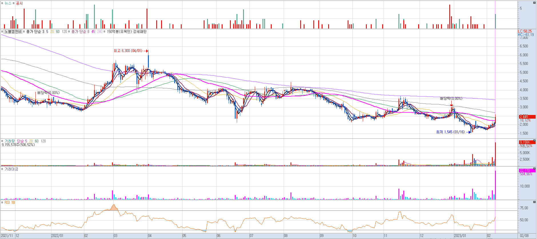Click the 6,000 price axis label
This screenshot has width=537, height=239.
tap(524, 55)
